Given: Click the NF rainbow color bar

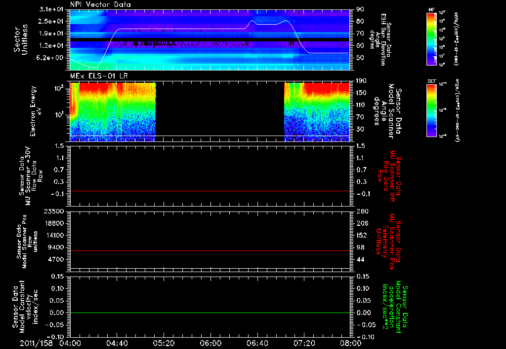Looking at the screenshot, I should click(432, 38).
